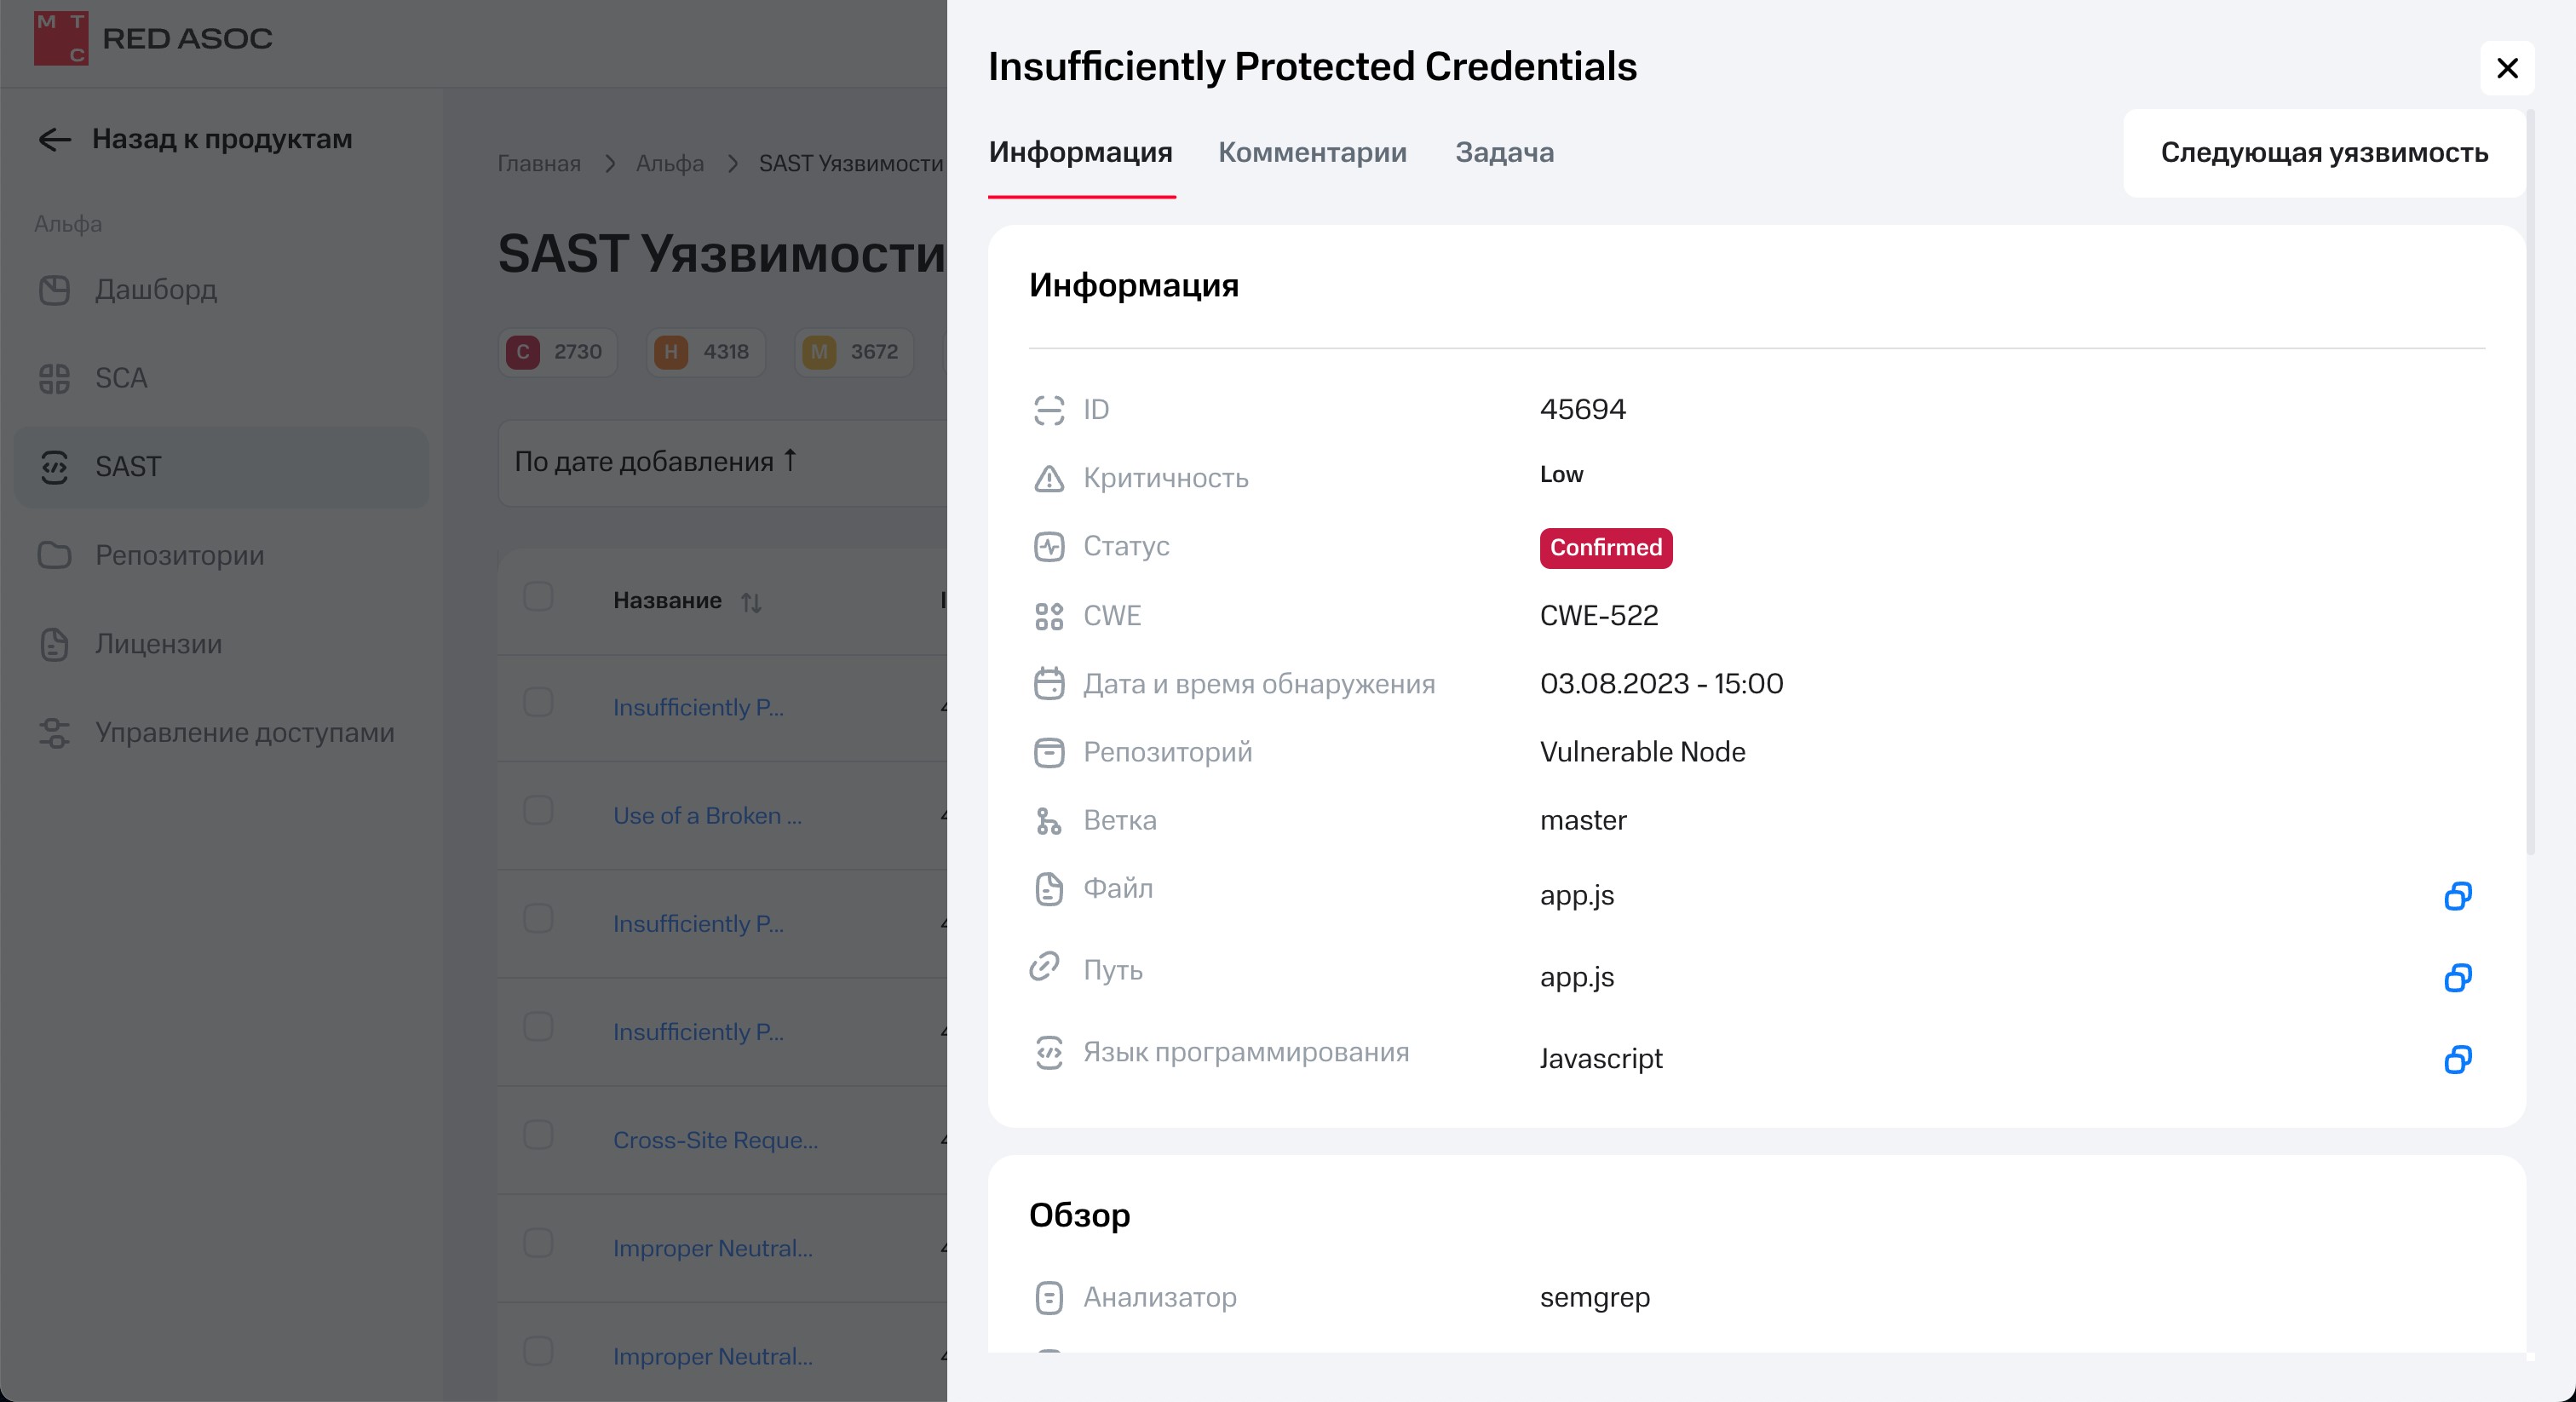2576x1402 pixels.
Task: Check the box for Cross-Site Reque... row
Action: 538,1135
